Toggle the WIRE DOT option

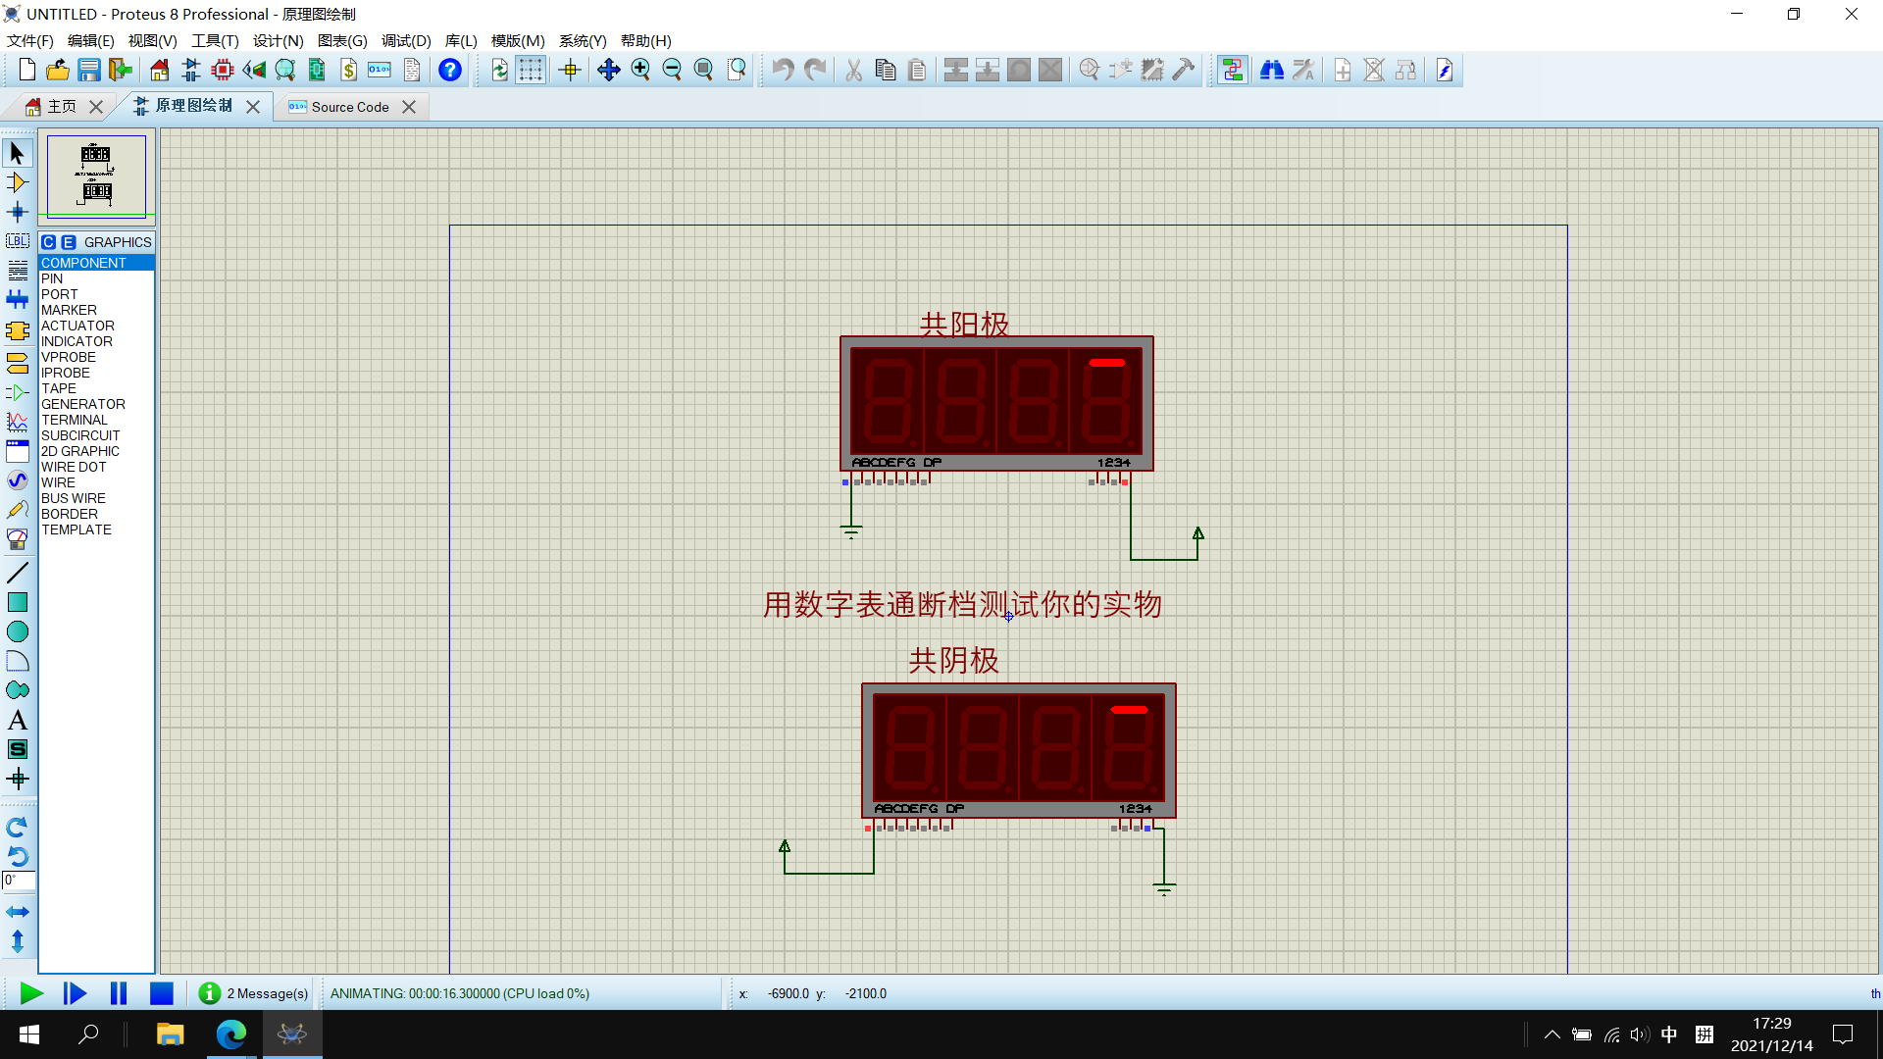[x=73, y=467]
